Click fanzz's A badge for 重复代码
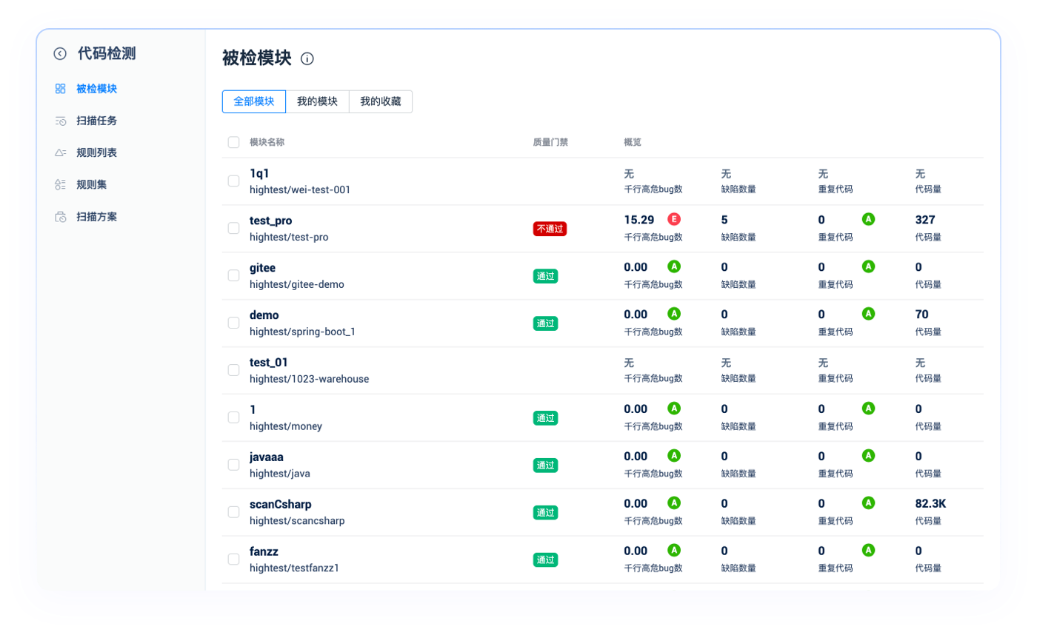This screenshot has height=635, width=1037. pyautogui.click(x=868, y=550)
